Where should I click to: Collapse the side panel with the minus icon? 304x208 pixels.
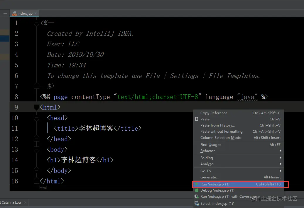click(5, 13)
